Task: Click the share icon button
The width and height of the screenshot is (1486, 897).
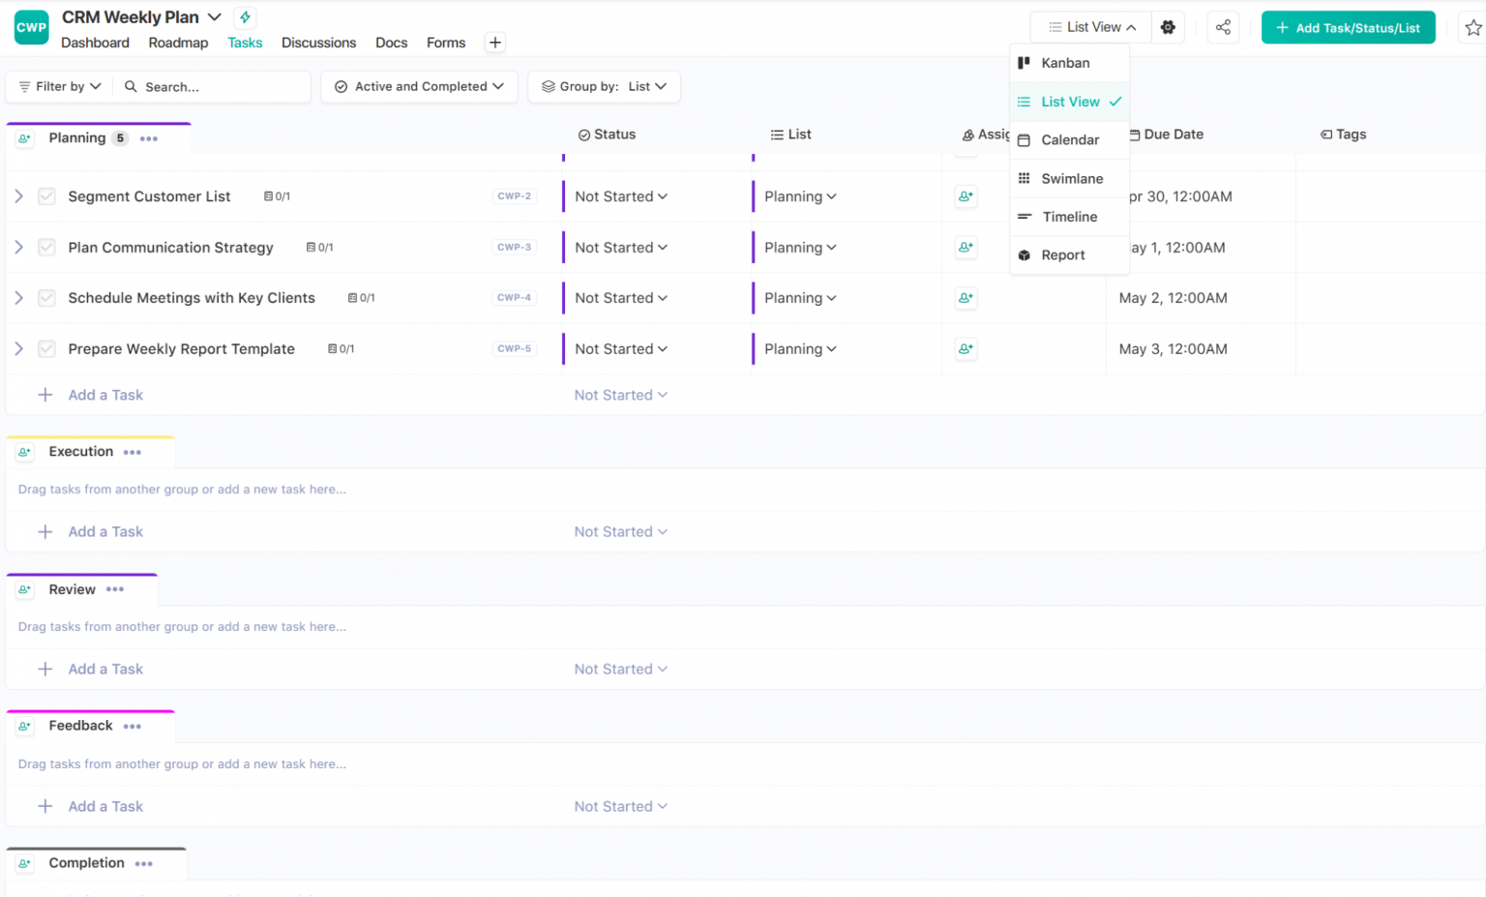Action: pyautogui.click(x=1223, y=27)
